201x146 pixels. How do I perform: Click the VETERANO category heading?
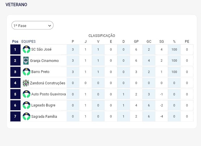click(16, 5)
